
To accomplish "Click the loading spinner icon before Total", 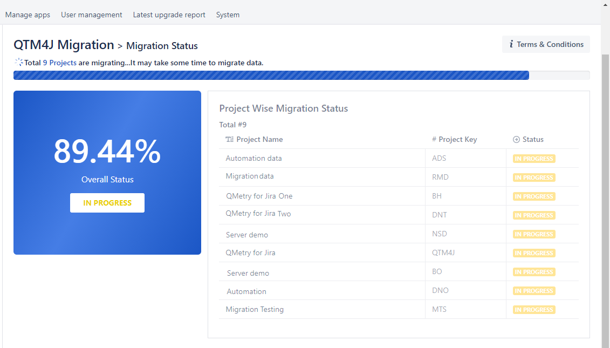I will point(19,62).
